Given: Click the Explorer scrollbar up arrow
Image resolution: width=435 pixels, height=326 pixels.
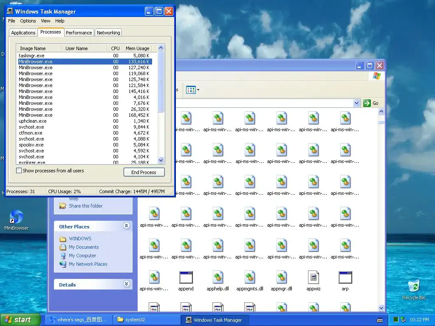Looking at the screenshot, I should [x=381, y=112].
